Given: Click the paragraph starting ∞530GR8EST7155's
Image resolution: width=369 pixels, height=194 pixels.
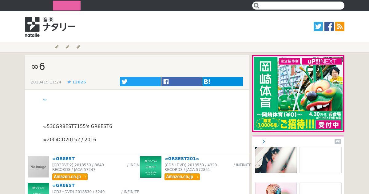Looking at the screenshot, I should [x=78, y=127].
